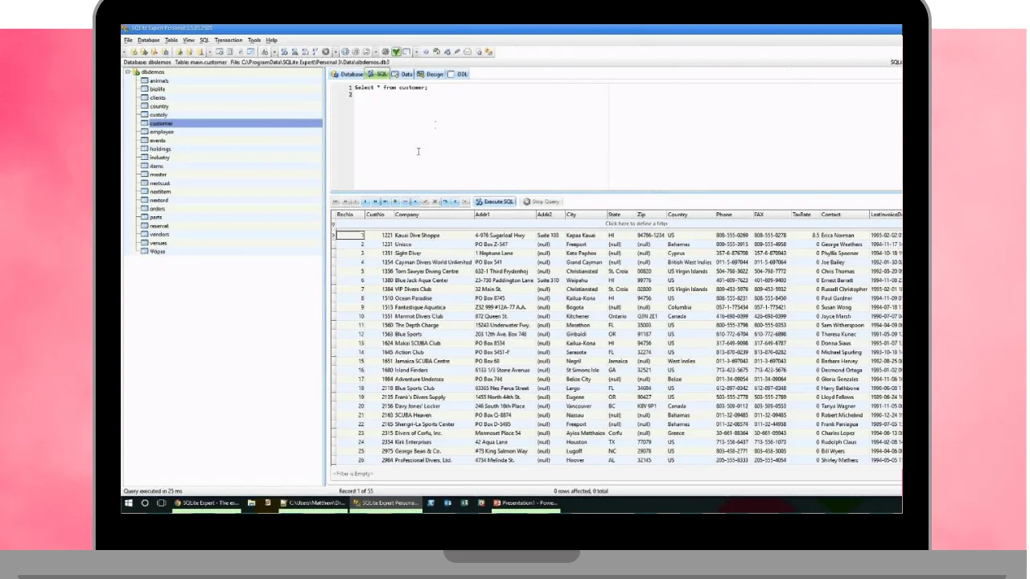1030x579 pixels.
Task: Select the vendors table in tree
Action: 159,235
